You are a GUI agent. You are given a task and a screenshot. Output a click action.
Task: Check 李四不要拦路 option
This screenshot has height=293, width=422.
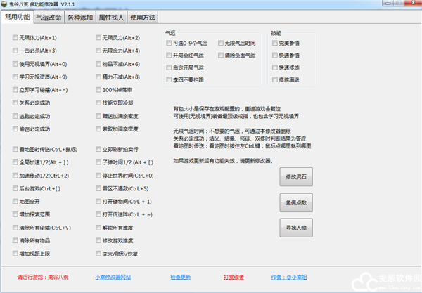(x=168, y=81)
